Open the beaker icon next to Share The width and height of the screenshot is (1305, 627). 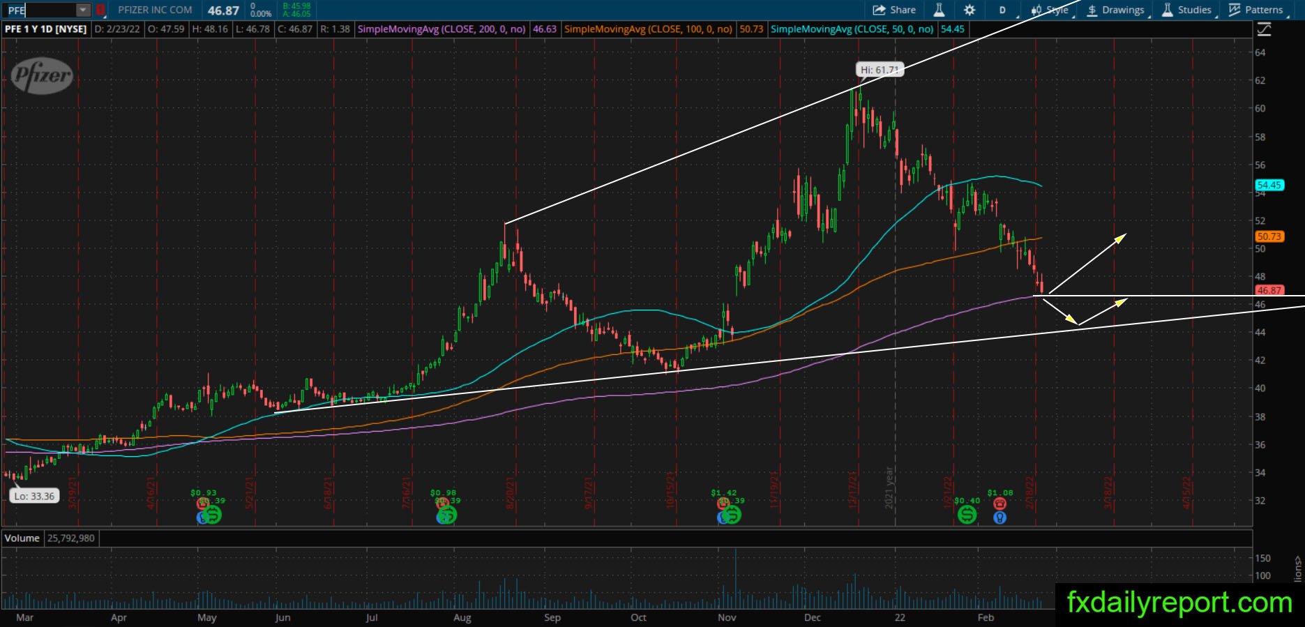940,10
